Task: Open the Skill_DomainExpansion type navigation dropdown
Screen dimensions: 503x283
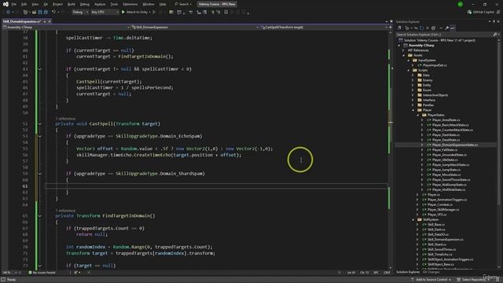Action: (195, 28)
